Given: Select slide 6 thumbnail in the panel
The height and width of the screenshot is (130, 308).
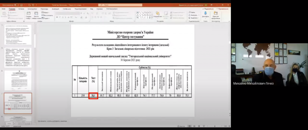Looking at the screenshot, I should click(18, 80).
